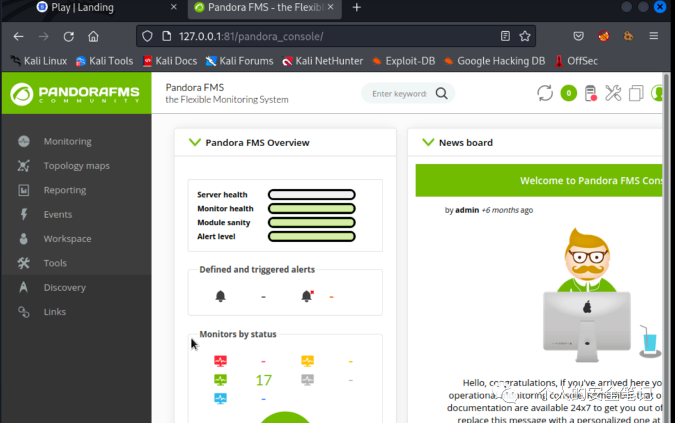Viewport: 675px width, 423px height.
Task: Click the green normal monitors icon
Action: pyautogui.click(x=221, y=379)
